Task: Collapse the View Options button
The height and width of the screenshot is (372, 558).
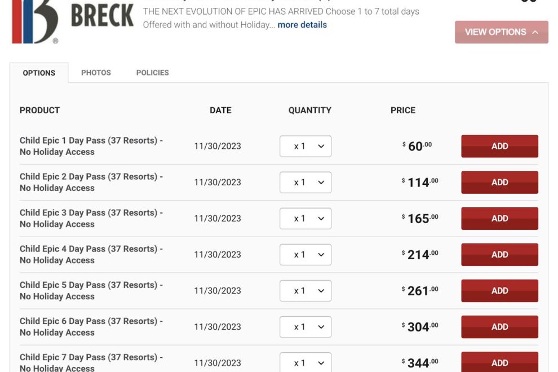Action: 501,32
